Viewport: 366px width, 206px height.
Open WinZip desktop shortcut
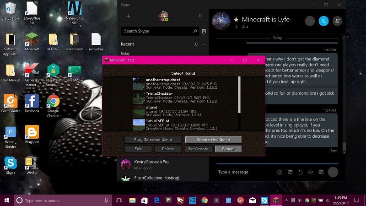[x=32, y=165]
